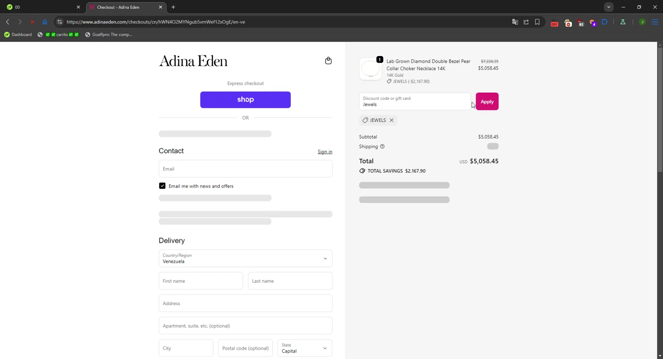Uncheck Email me with news and offers
Viewport: 663px width, 359px height.
[x=162, y=186]
